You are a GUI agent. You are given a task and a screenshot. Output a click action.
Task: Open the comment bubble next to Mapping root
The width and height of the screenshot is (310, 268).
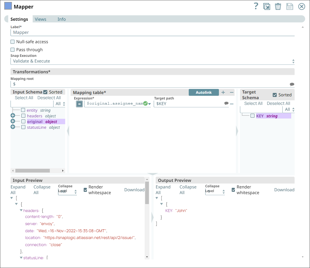[292, 84]
